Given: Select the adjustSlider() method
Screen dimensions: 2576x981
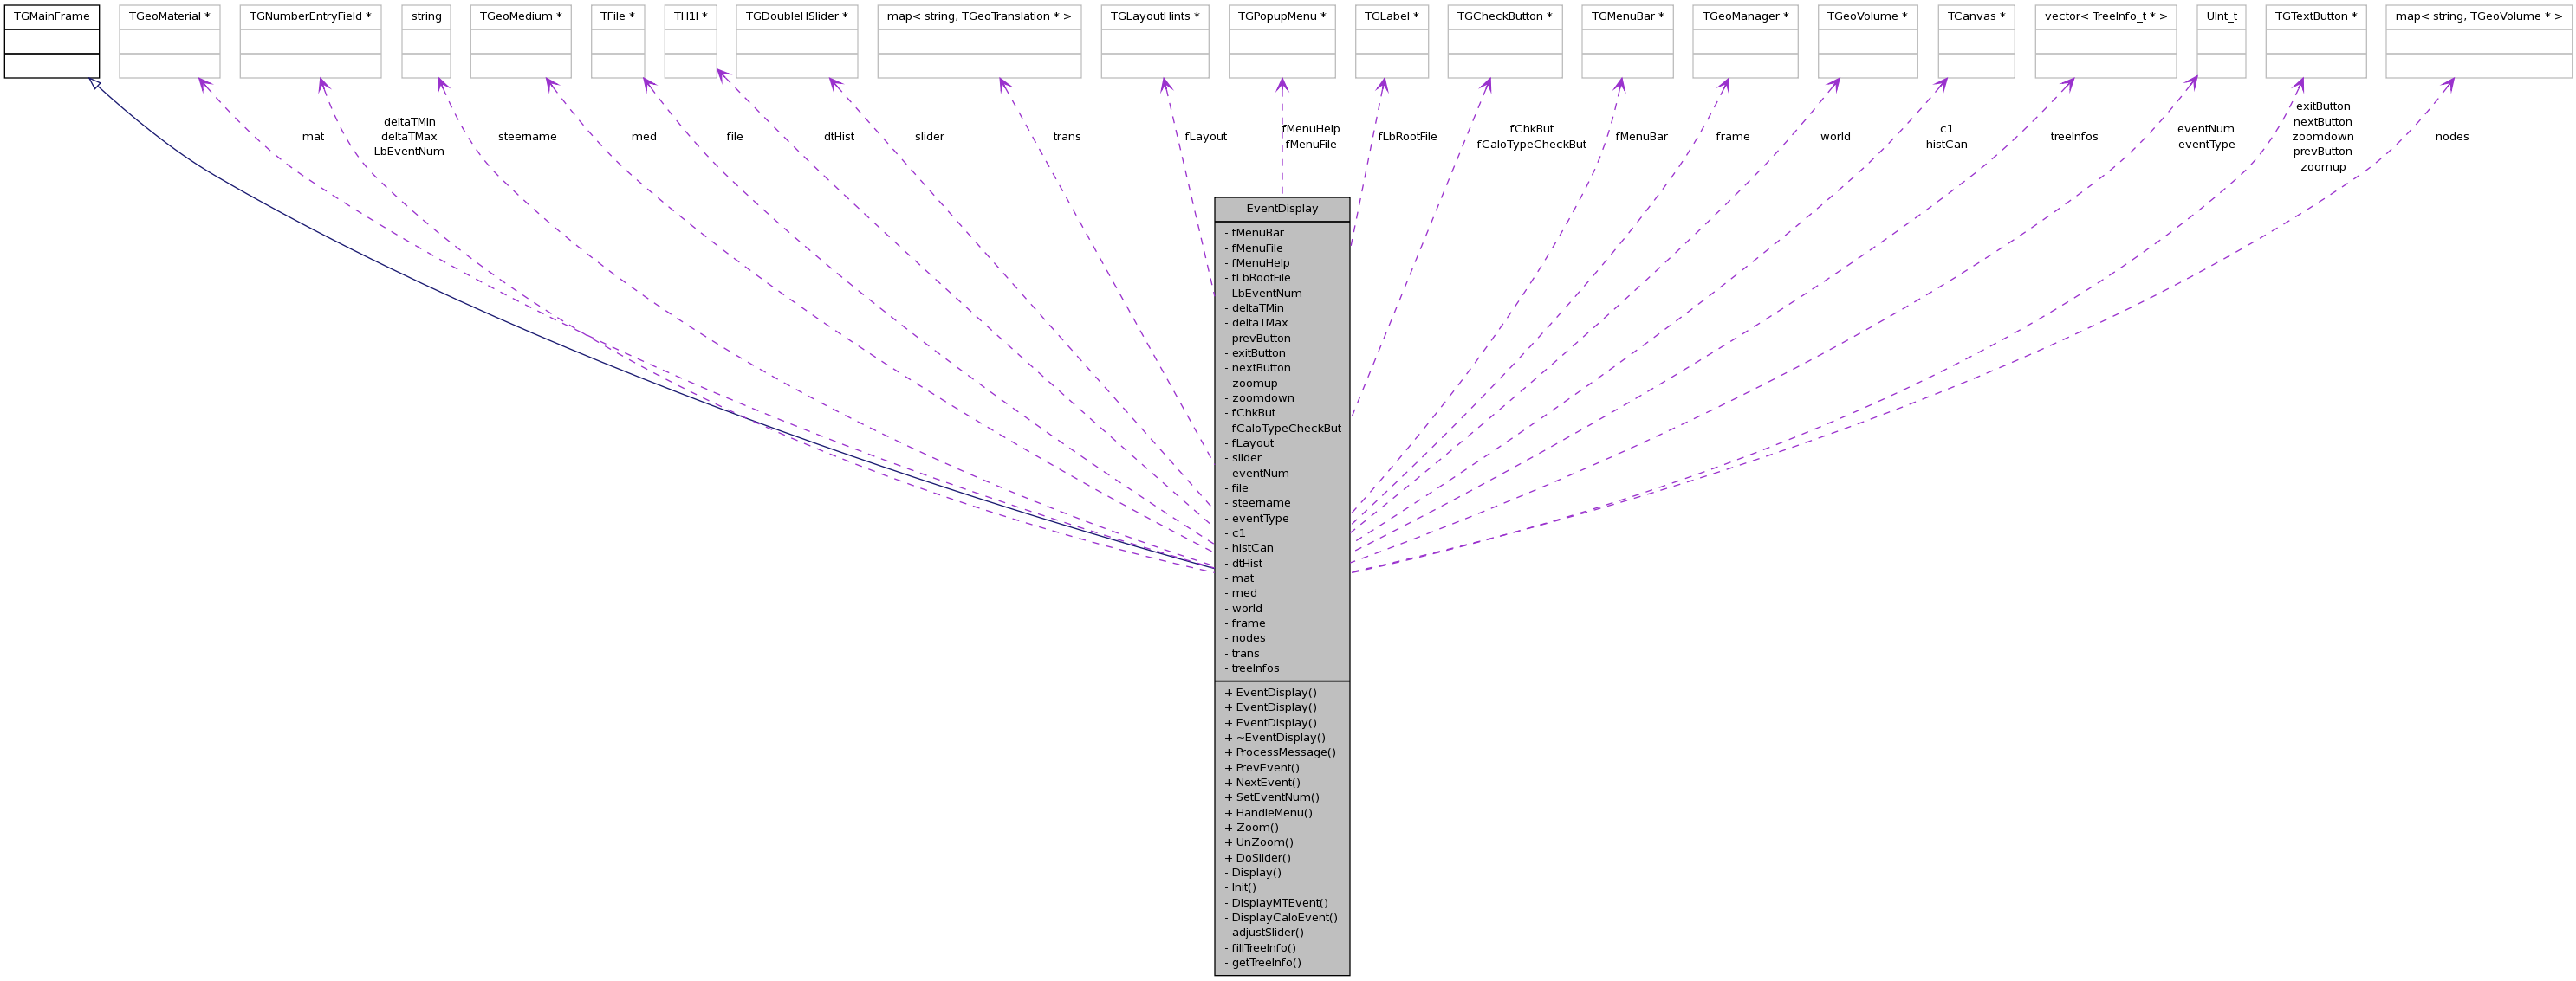Looking at the screenshot, I should pyautogui.click(x=1264, y=932).
